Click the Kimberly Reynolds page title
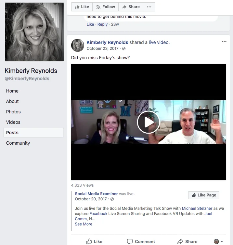 pos(31,71)
